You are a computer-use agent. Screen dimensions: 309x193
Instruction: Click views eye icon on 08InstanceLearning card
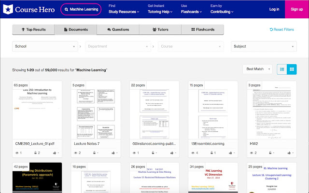point(134,153)
